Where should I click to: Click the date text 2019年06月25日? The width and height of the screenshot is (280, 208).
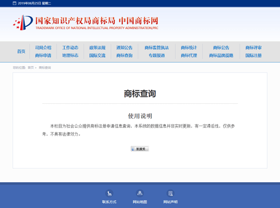pyautogui.click(x=29, y=3)
